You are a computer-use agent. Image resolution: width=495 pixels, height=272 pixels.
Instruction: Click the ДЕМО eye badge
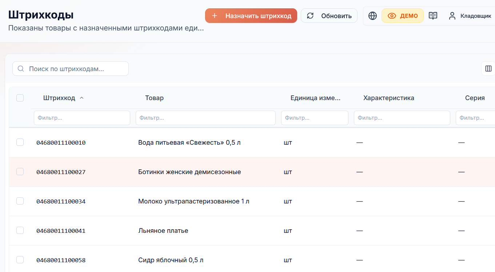pos(403,16)
